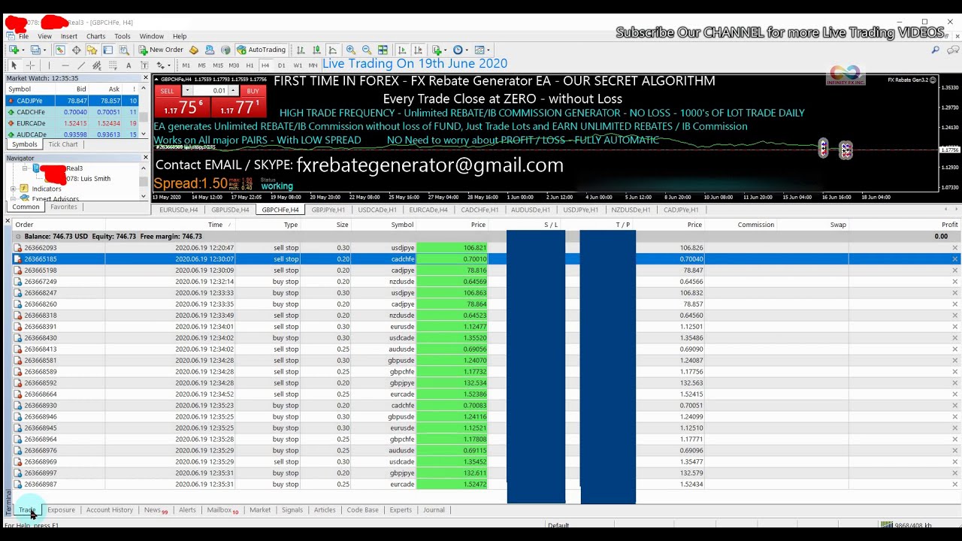Select the text label tool
Screen dimensions: 962x541
(144, 65)
